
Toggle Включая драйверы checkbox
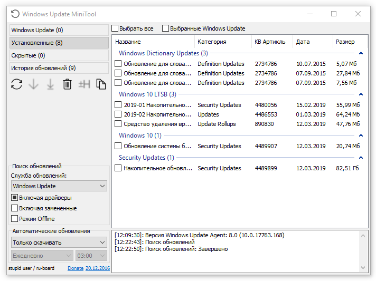(15, 198)
